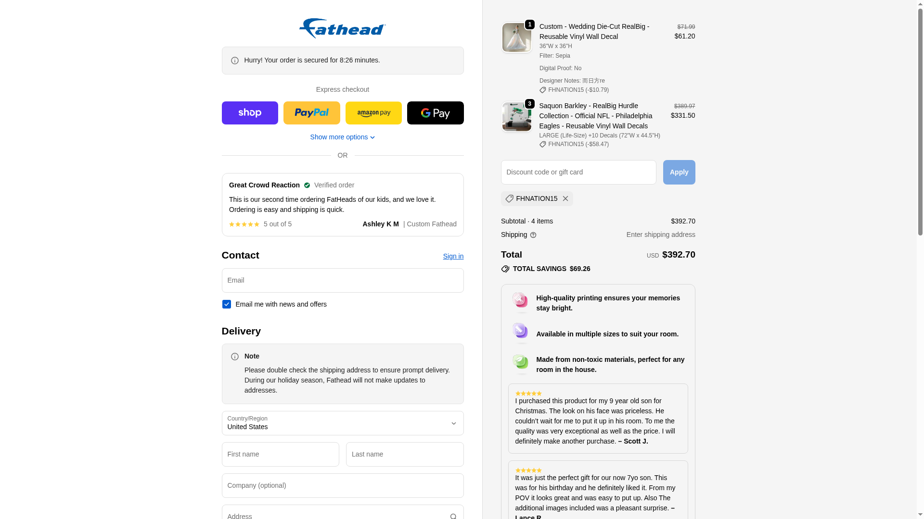Pay with Shop Pay button

(250, 113)
